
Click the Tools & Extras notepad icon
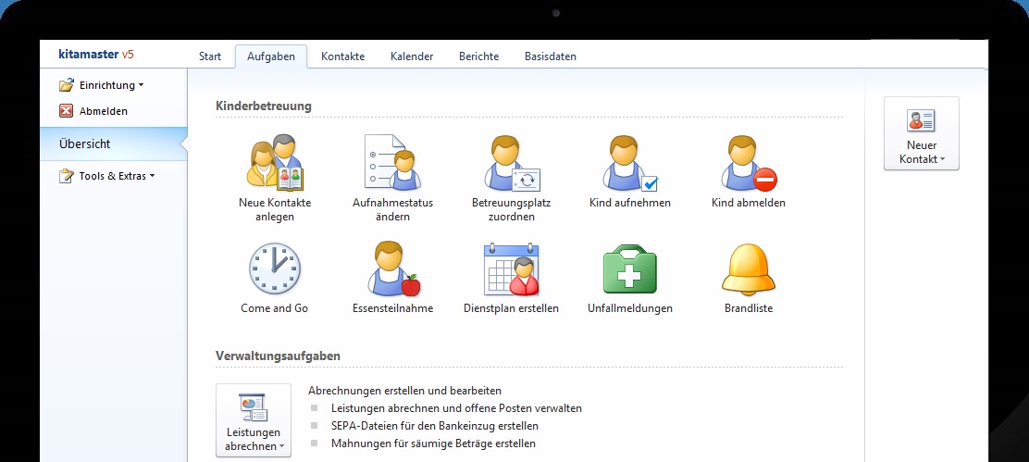[x=67, y=176]
